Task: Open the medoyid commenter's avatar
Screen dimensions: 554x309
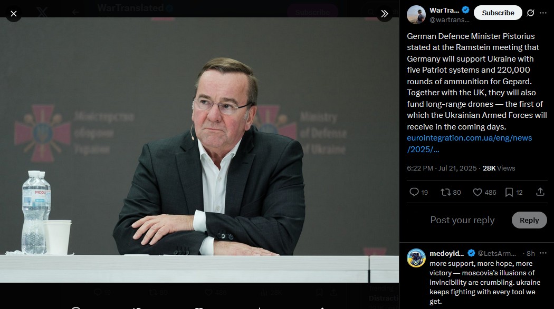Action: click(416, 258)
